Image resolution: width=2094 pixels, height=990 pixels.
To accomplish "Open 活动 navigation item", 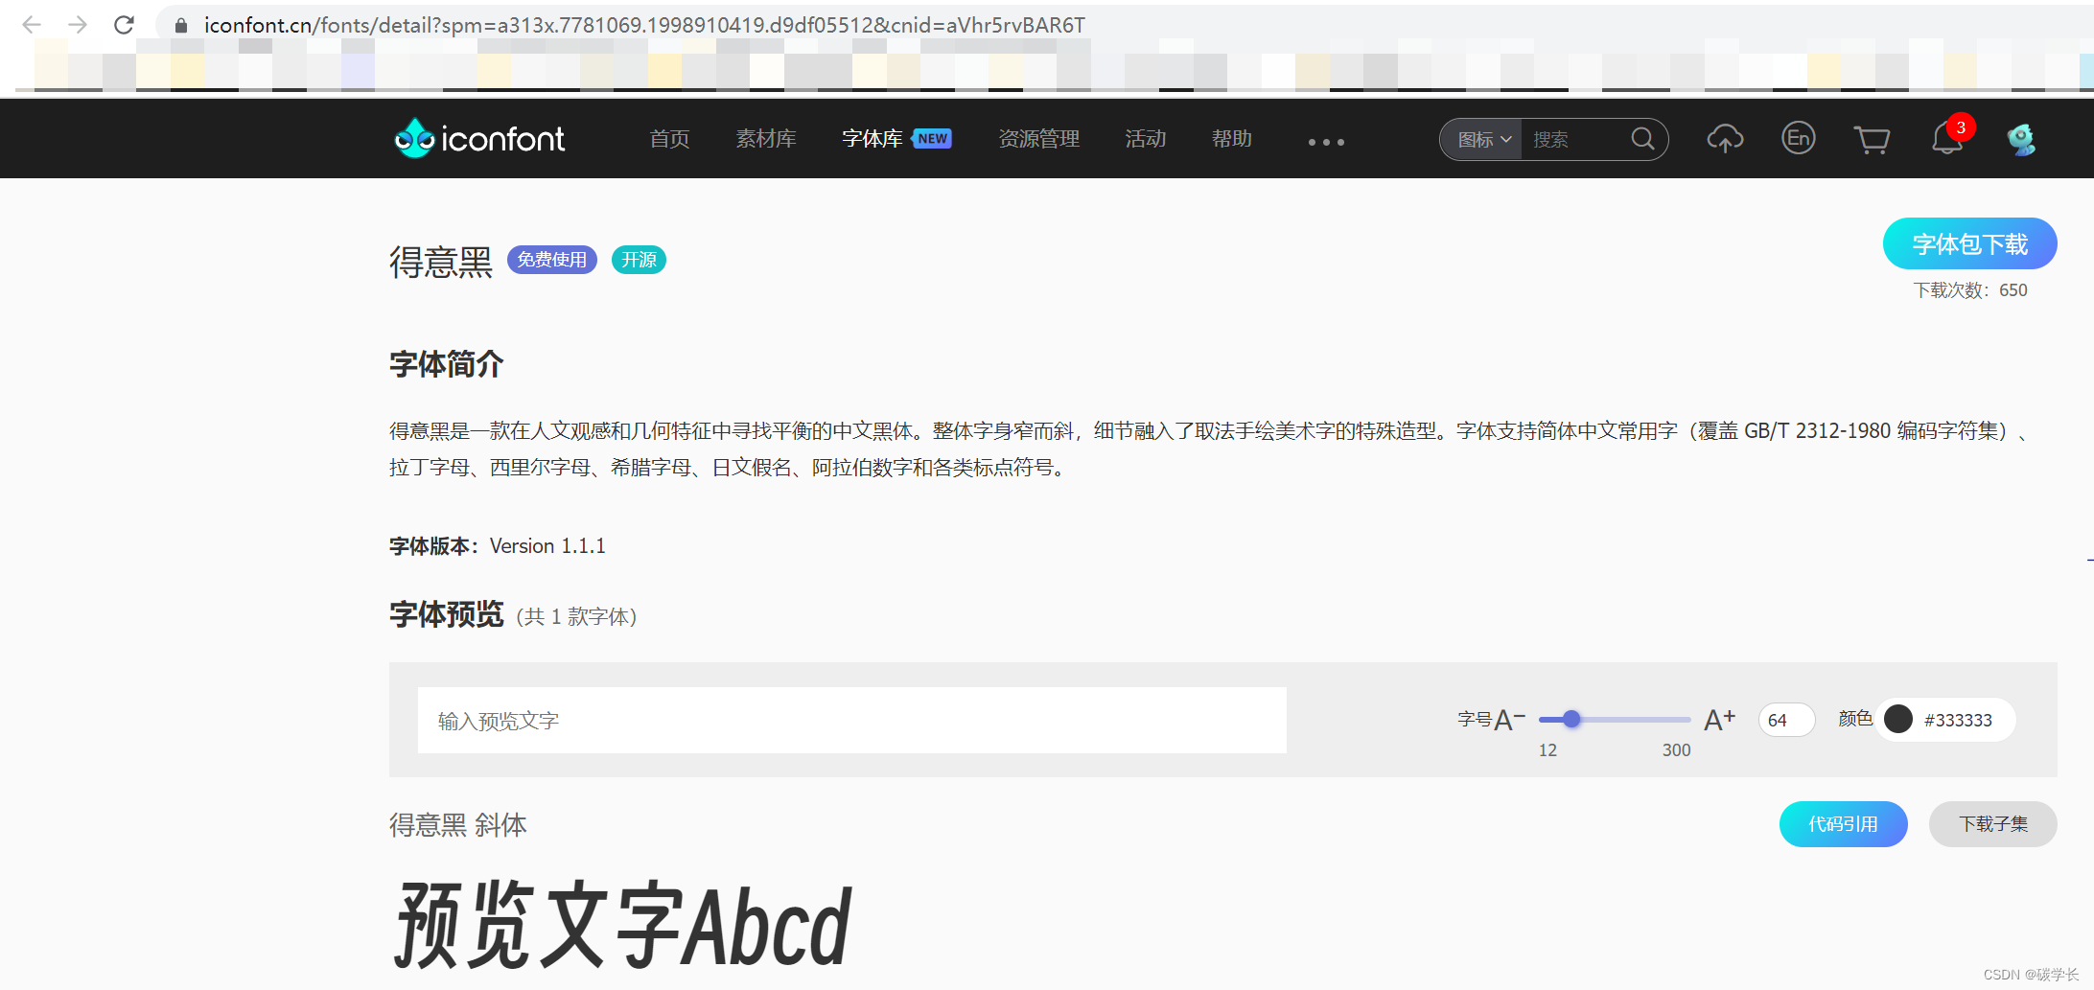I will click(1145, 139).
